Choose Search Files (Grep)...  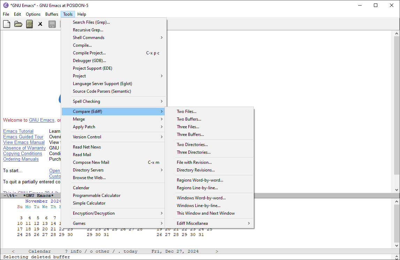[x=114, y=22]
